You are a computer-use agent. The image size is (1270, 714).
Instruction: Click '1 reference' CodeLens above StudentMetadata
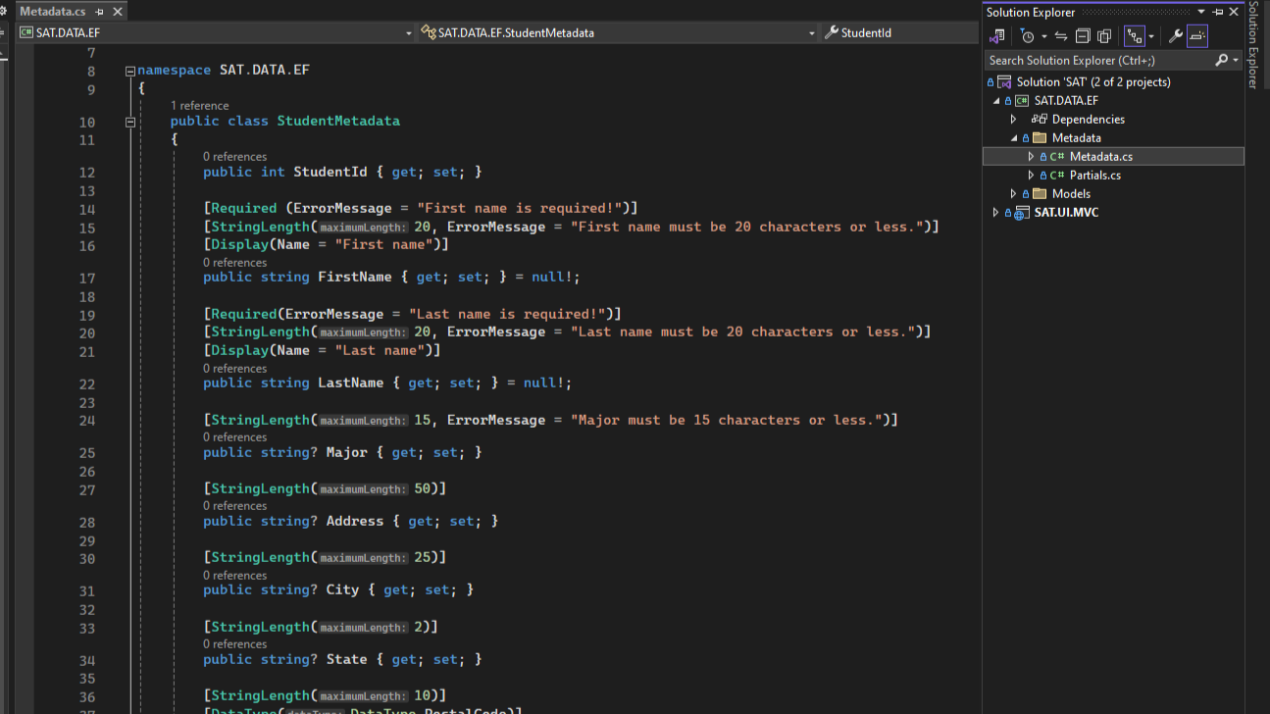pyautogui.click(x=199, y=105)
